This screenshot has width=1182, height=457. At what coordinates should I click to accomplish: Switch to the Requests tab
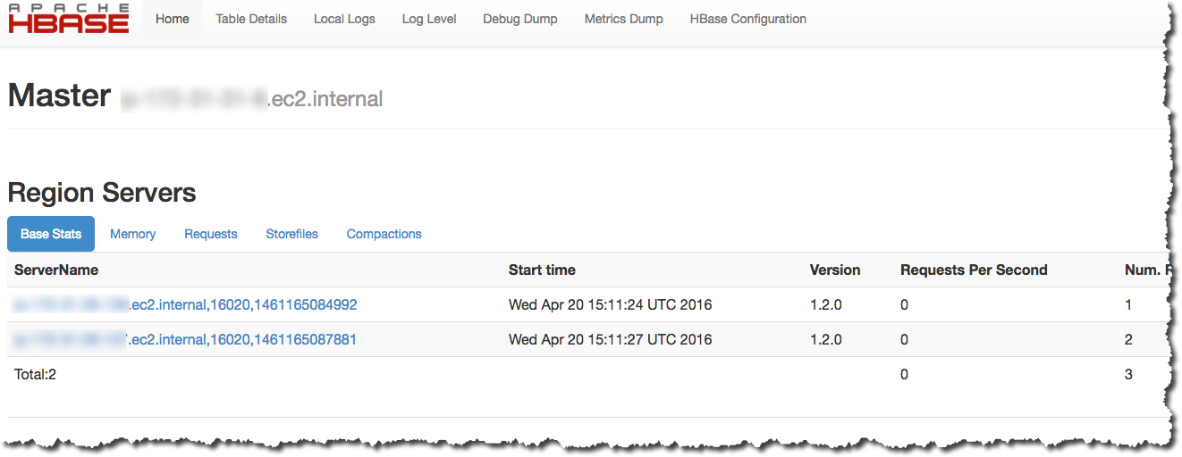(x=211, y=234)
